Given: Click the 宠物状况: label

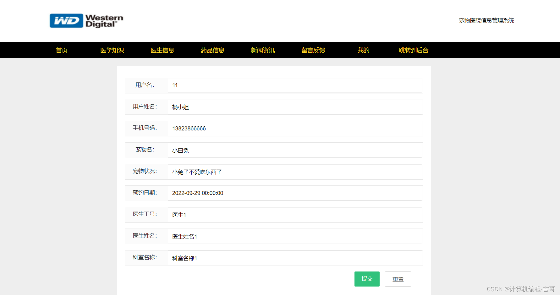Looking at the screenshot, I should (145, 171).
